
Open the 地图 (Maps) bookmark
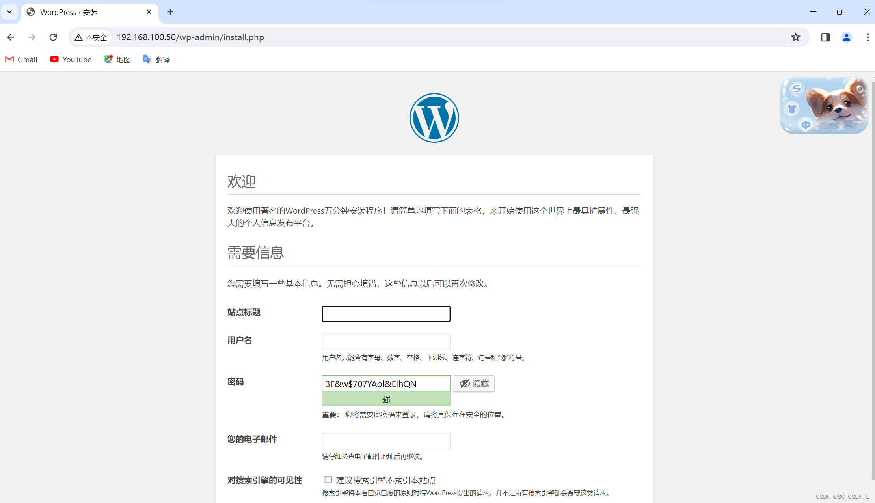tap(117, 59)
